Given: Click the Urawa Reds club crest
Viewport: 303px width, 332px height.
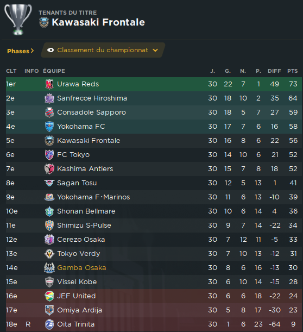Looking at the screenshot, I should [49, 84].
